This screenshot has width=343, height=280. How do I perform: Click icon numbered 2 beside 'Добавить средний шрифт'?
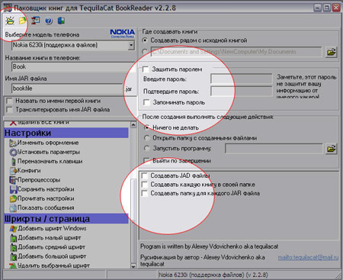point(14,247)
